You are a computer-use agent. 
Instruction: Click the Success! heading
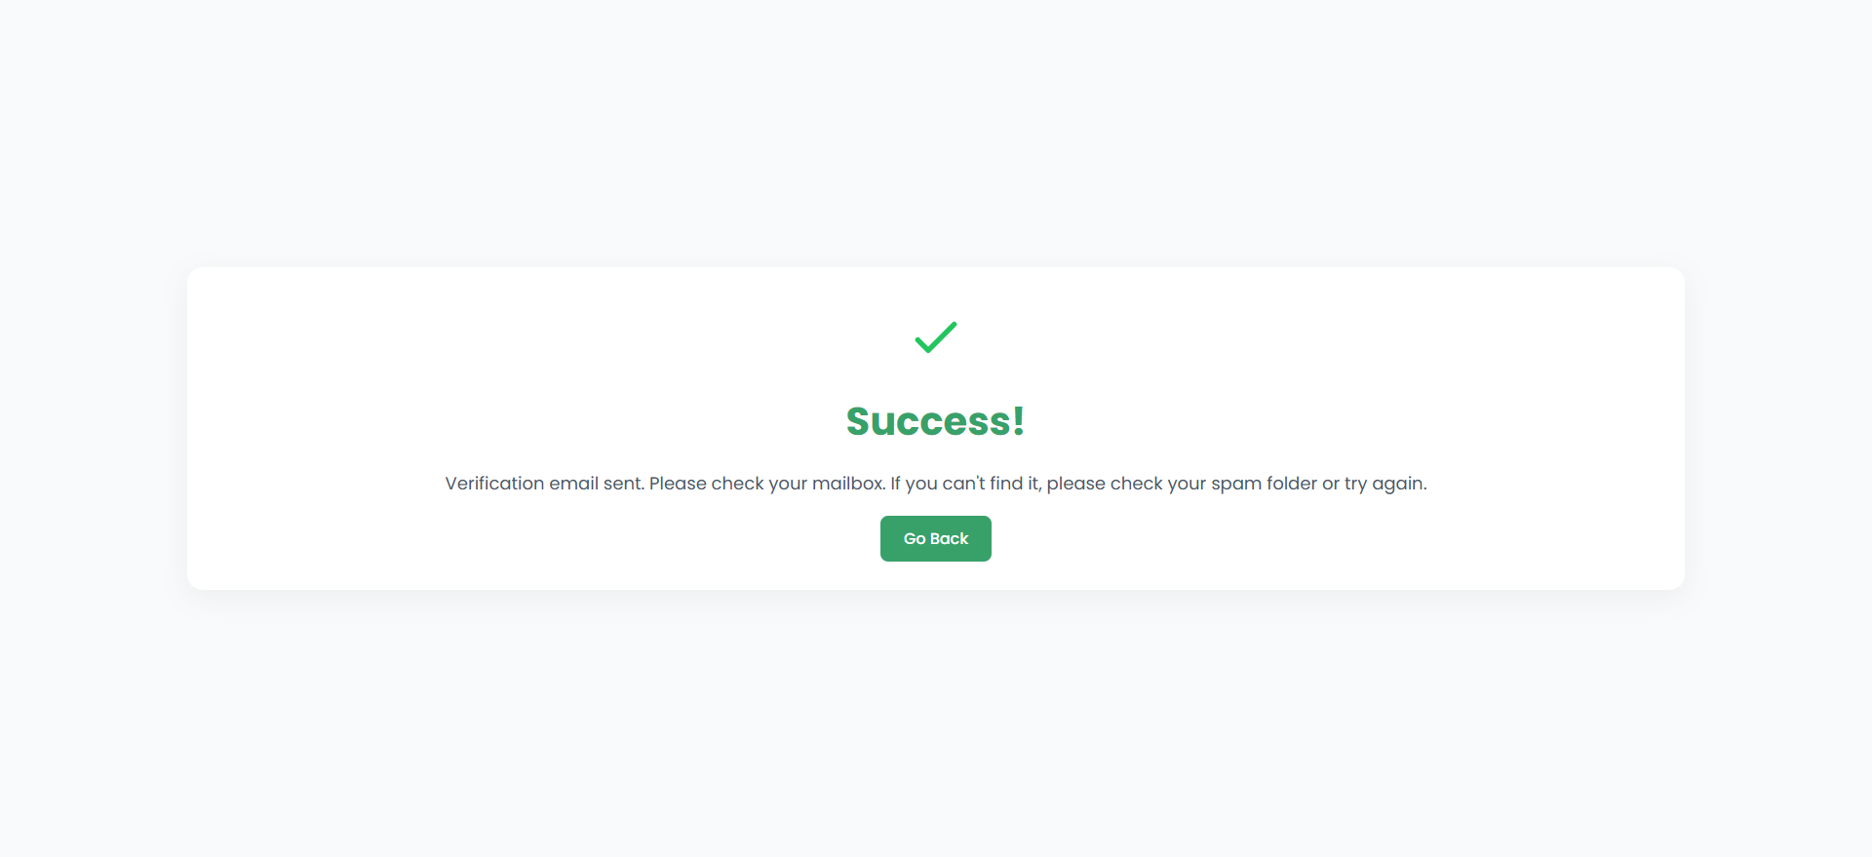point(935,421)
